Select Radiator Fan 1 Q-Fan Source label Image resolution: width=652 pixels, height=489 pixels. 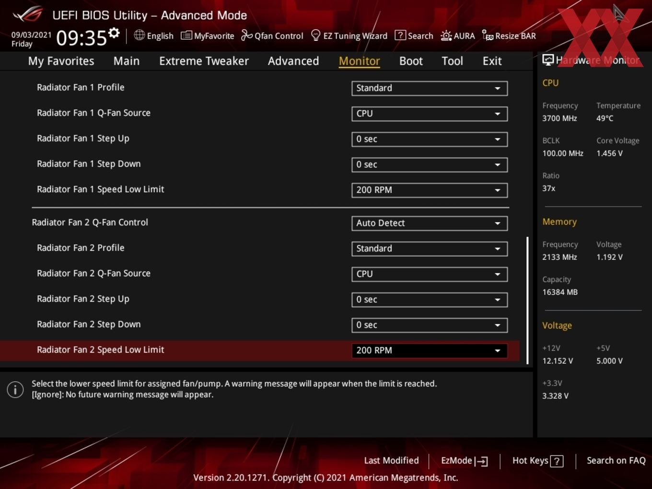93,113
